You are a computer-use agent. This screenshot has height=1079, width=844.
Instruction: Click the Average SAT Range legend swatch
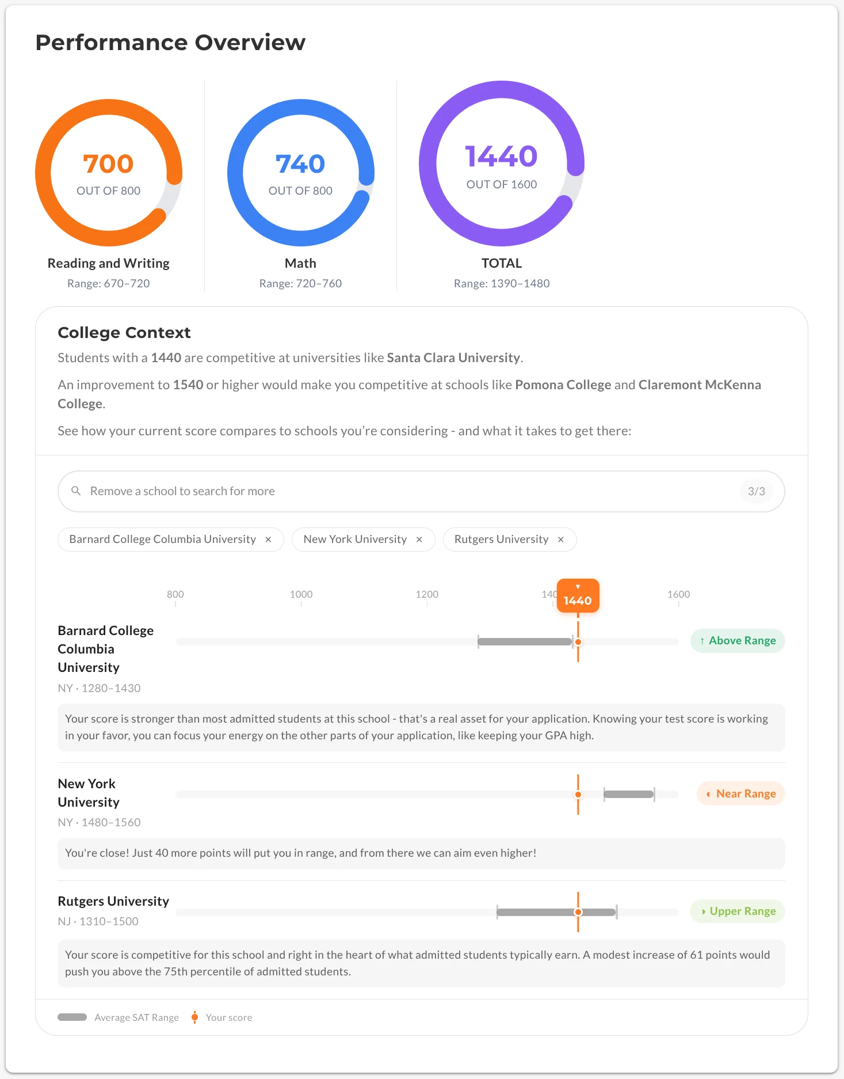click(x=72, y=1017)
